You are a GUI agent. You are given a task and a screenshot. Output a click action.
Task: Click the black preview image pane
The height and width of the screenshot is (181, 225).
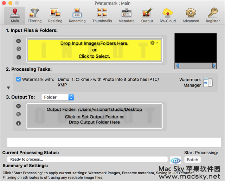coord(195,48)
